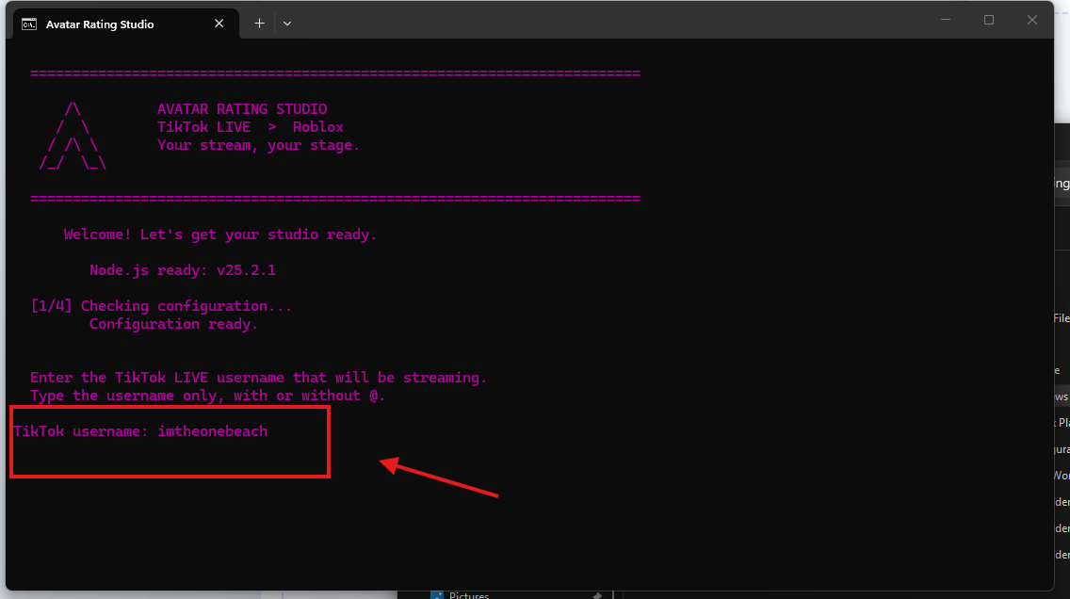This screenshot has width=1070, height=599.
Task: Minimize the terminal window
Action: [946, 20]
